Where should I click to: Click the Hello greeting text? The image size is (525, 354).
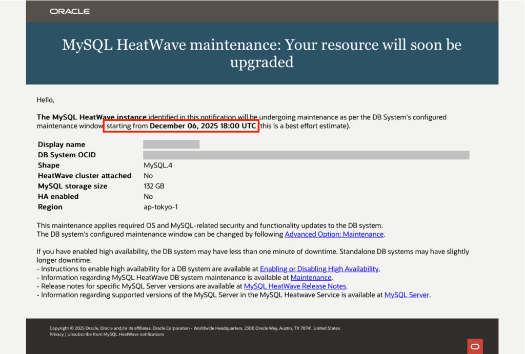click(46, 99)
